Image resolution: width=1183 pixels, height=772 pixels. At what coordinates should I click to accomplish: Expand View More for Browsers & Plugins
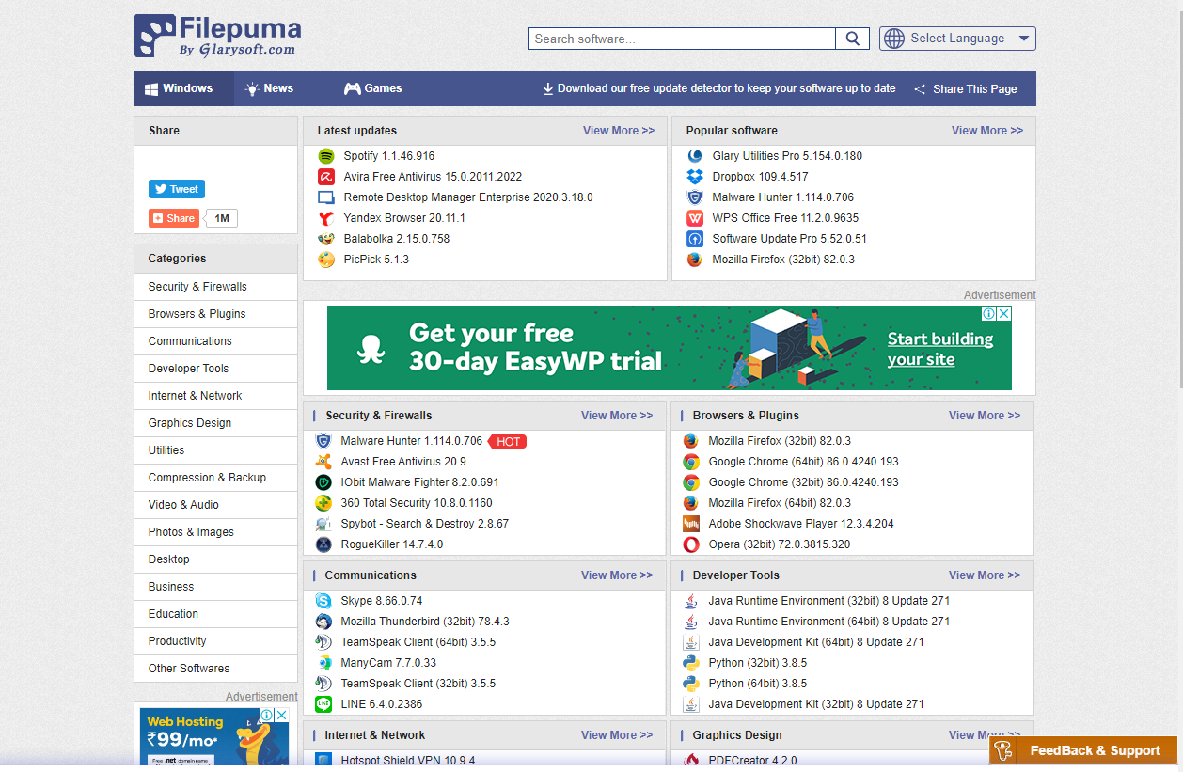click(x=984, y=416)
